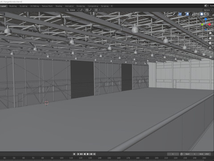This screenshot has height=161, width=214.
Task: Add a new workspace with plus button
Action: coord(111,6)
